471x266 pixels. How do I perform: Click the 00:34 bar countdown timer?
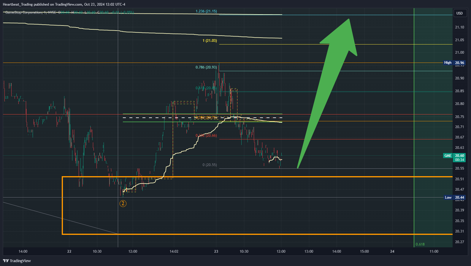pos(459,160)
